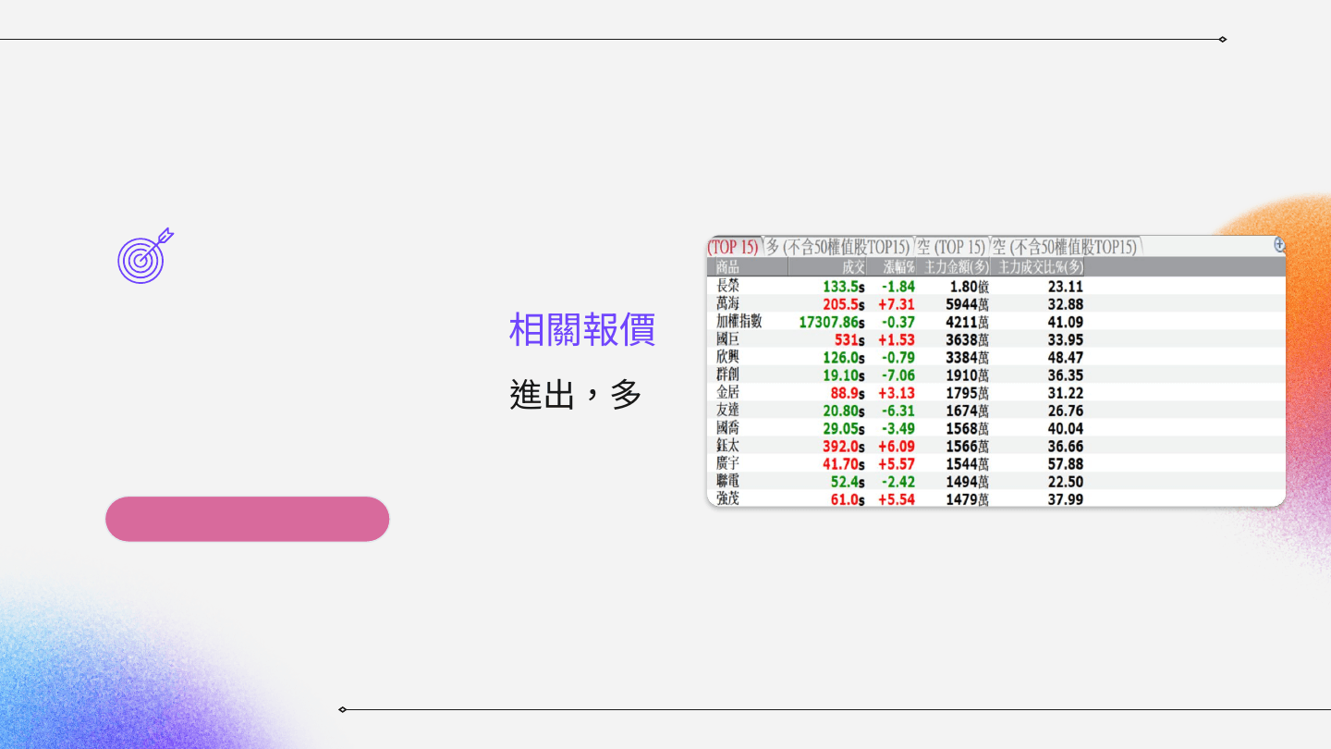Select the -7.06 change for 群創

click(x=898, y=375)
